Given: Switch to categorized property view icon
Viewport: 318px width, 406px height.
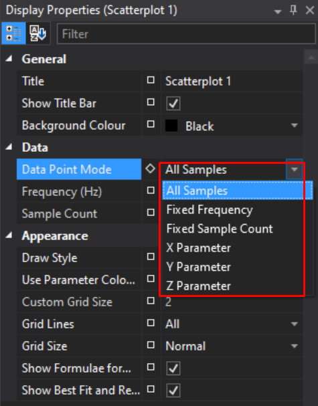Looking at the screenshot, I should pos(13,33).
